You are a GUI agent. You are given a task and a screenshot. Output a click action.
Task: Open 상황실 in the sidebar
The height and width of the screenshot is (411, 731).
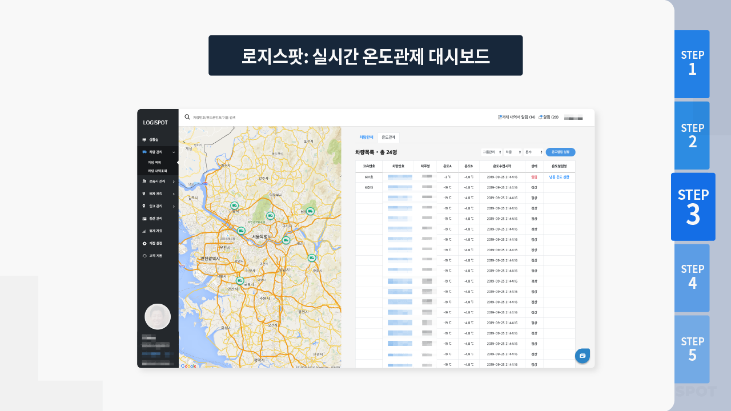point(153,139)
